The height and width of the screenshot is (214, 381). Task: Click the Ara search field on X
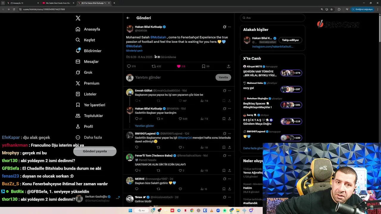[x=273, y=18]
